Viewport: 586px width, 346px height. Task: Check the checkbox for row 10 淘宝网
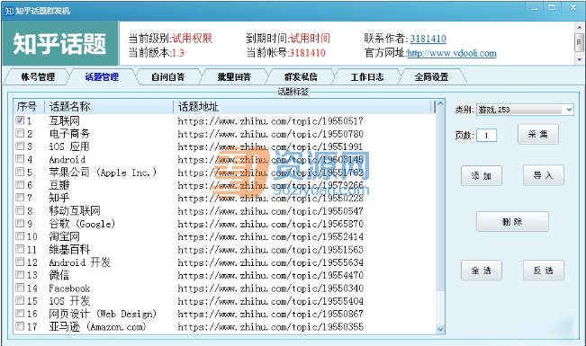(20, 236)
